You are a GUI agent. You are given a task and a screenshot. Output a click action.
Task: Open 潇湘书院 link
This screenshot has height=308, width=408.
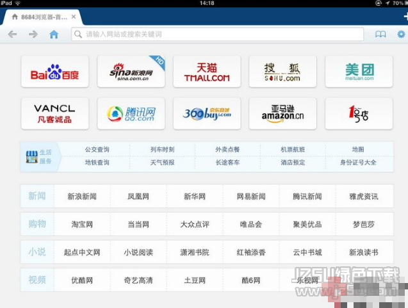195,252
